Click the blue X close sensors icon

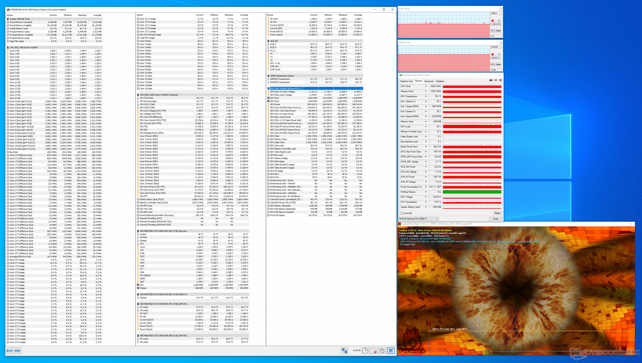tap(391, 351)
